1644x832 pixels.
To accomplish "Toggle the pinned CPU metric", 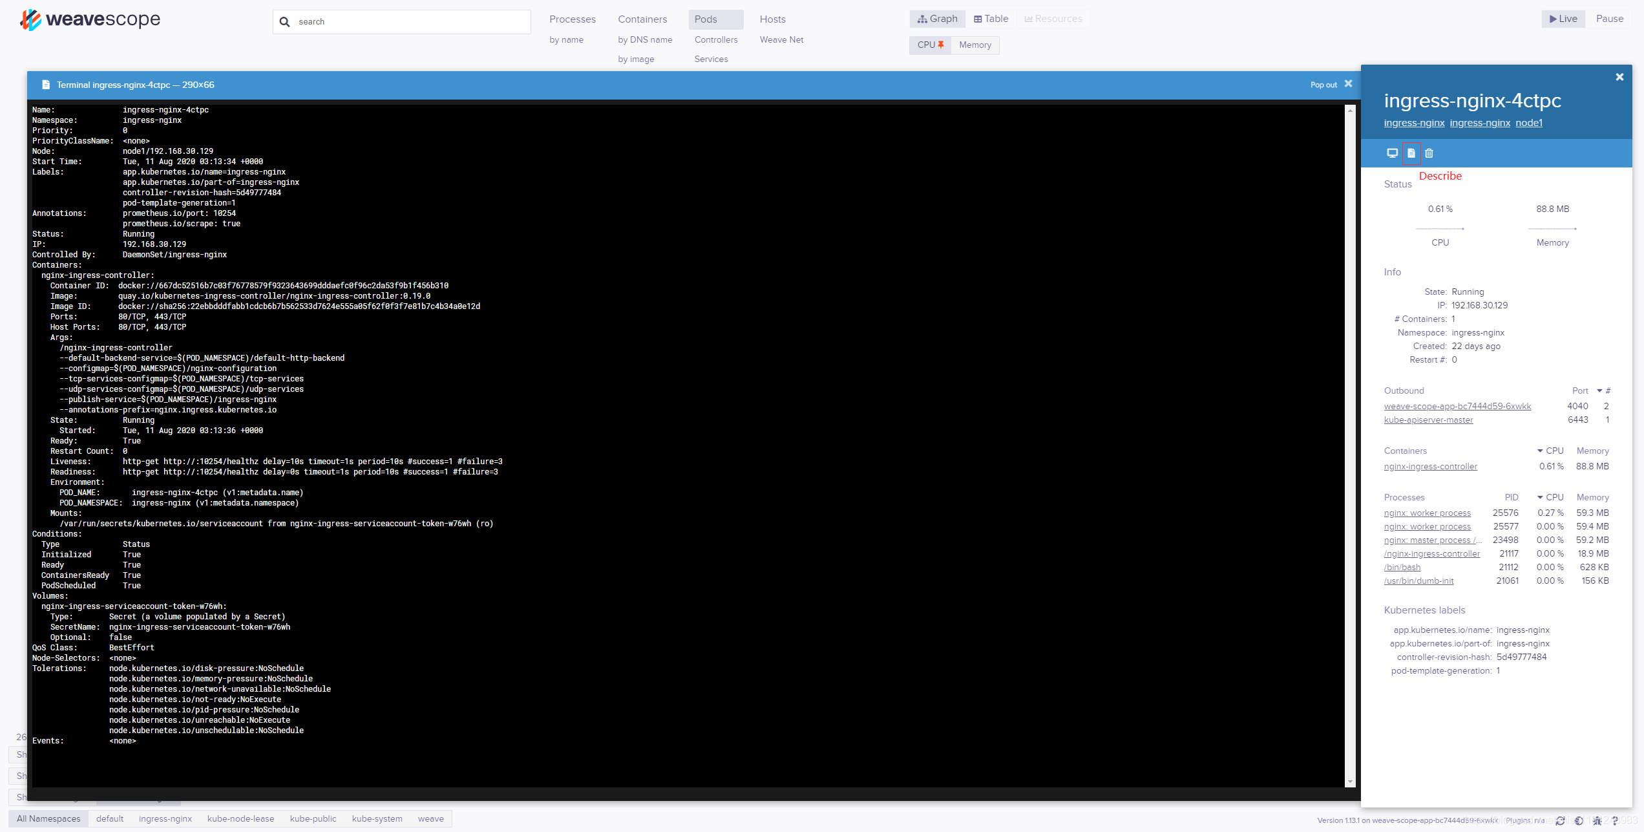I will click(x=930, y=45).
